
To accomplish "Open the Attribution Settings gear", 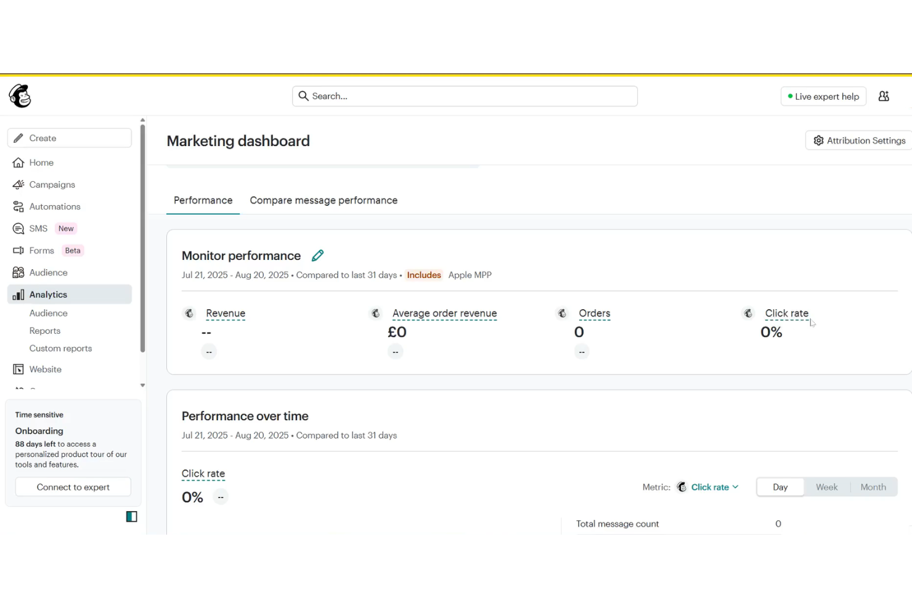I will click(x=819, y=140).
